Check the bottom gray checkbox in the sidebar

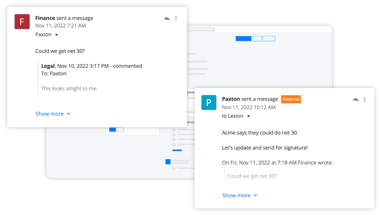click(x=174, y=168)
